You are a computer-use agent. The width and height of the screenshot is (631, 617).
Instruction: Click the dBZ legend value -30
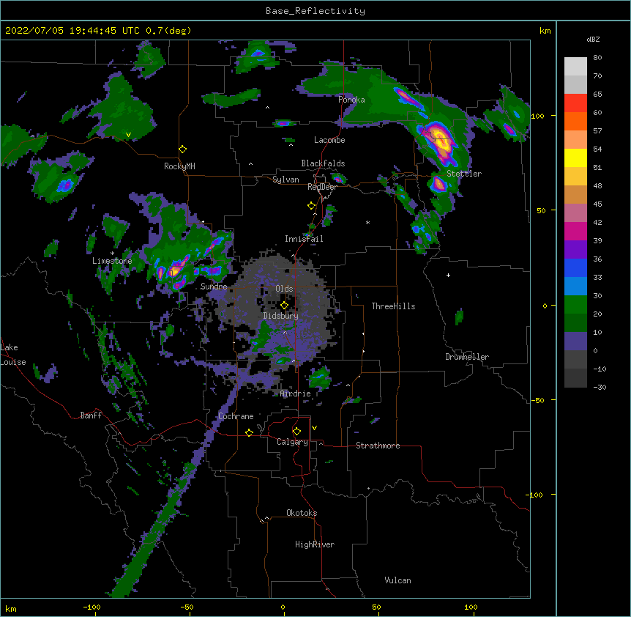click(x=600, y=387)
